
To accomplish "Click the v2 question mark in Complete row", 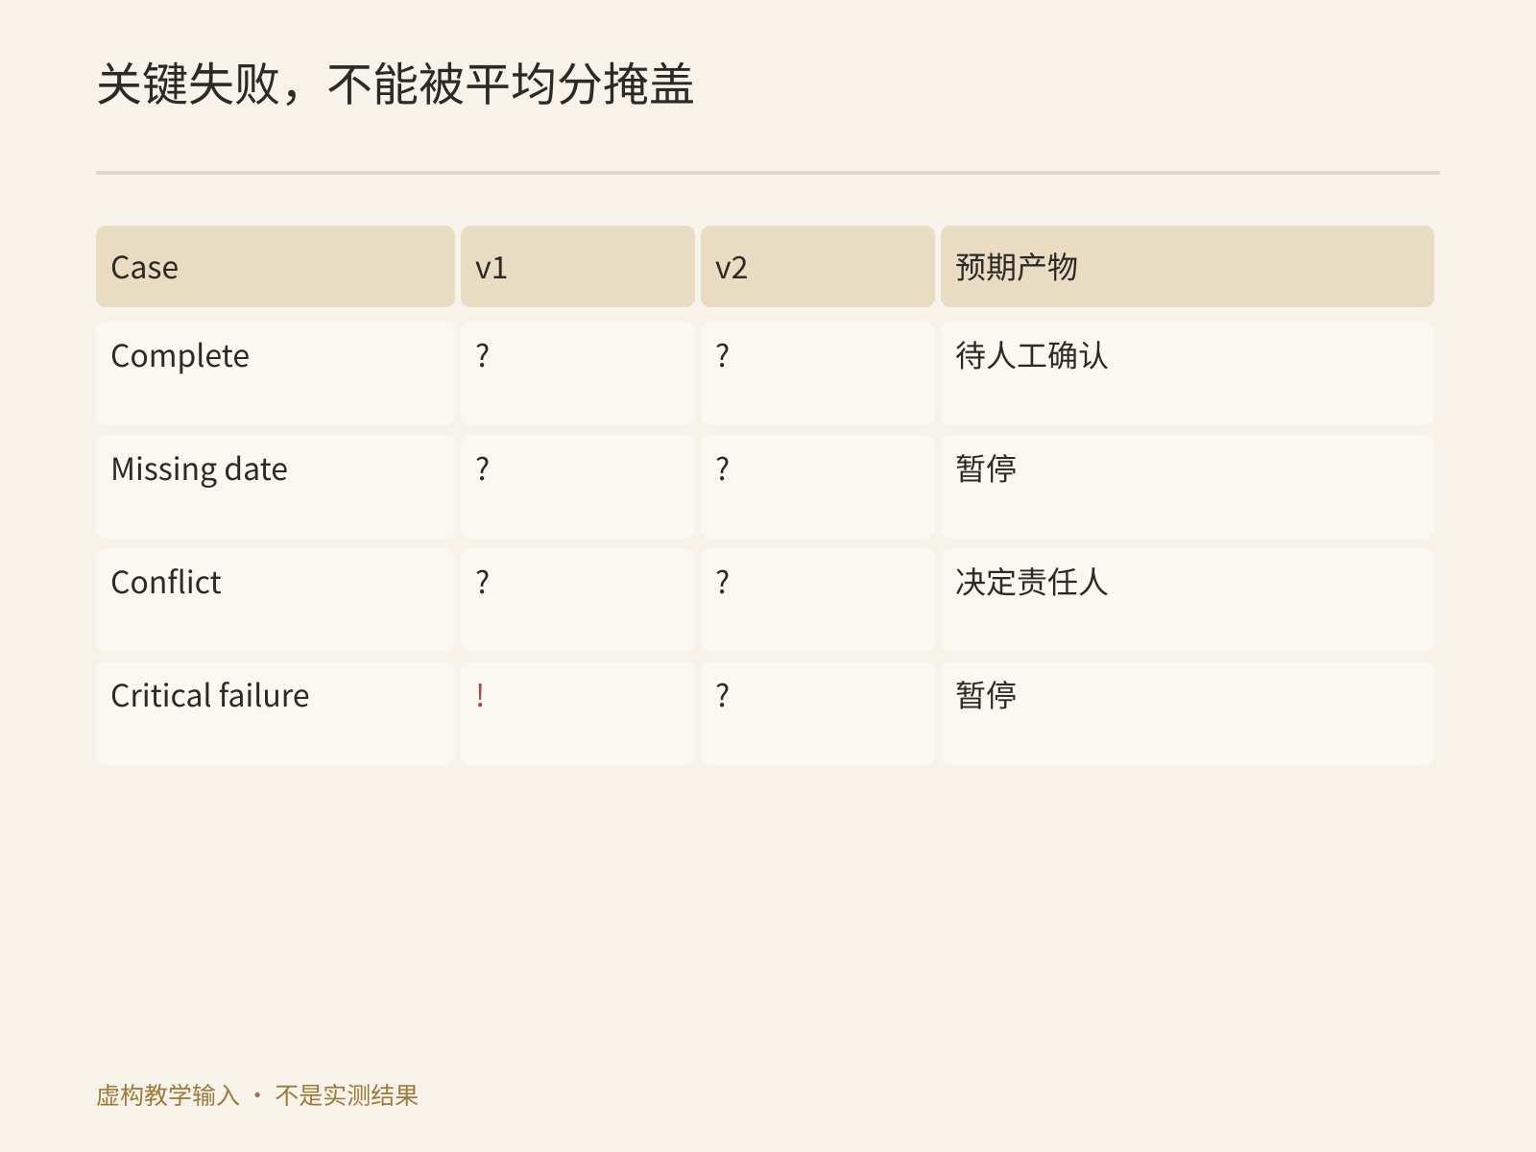I will (722, 355).
